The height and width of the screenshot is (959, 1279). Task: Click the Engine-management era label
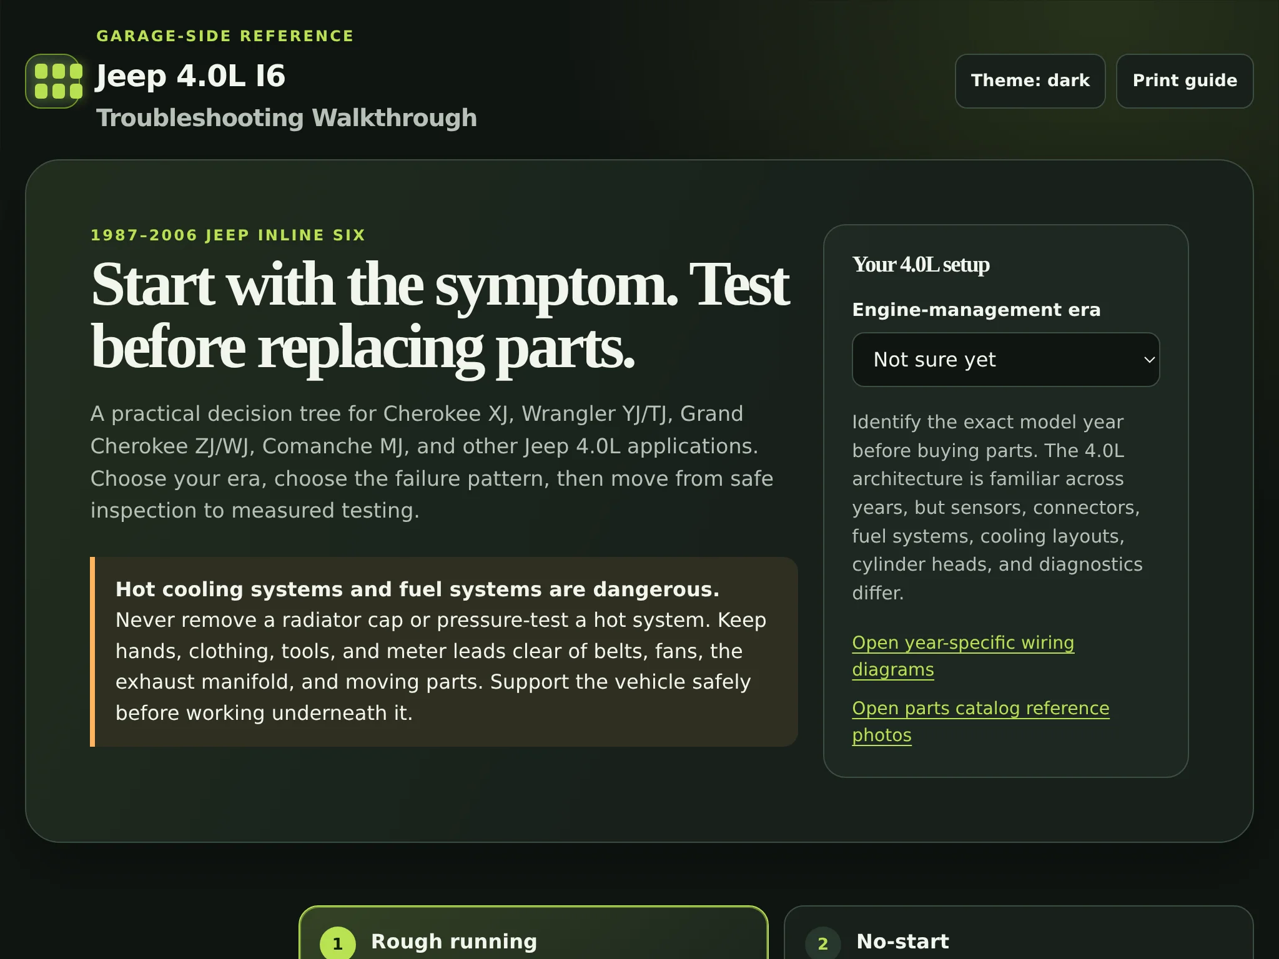tap(976, 310)
